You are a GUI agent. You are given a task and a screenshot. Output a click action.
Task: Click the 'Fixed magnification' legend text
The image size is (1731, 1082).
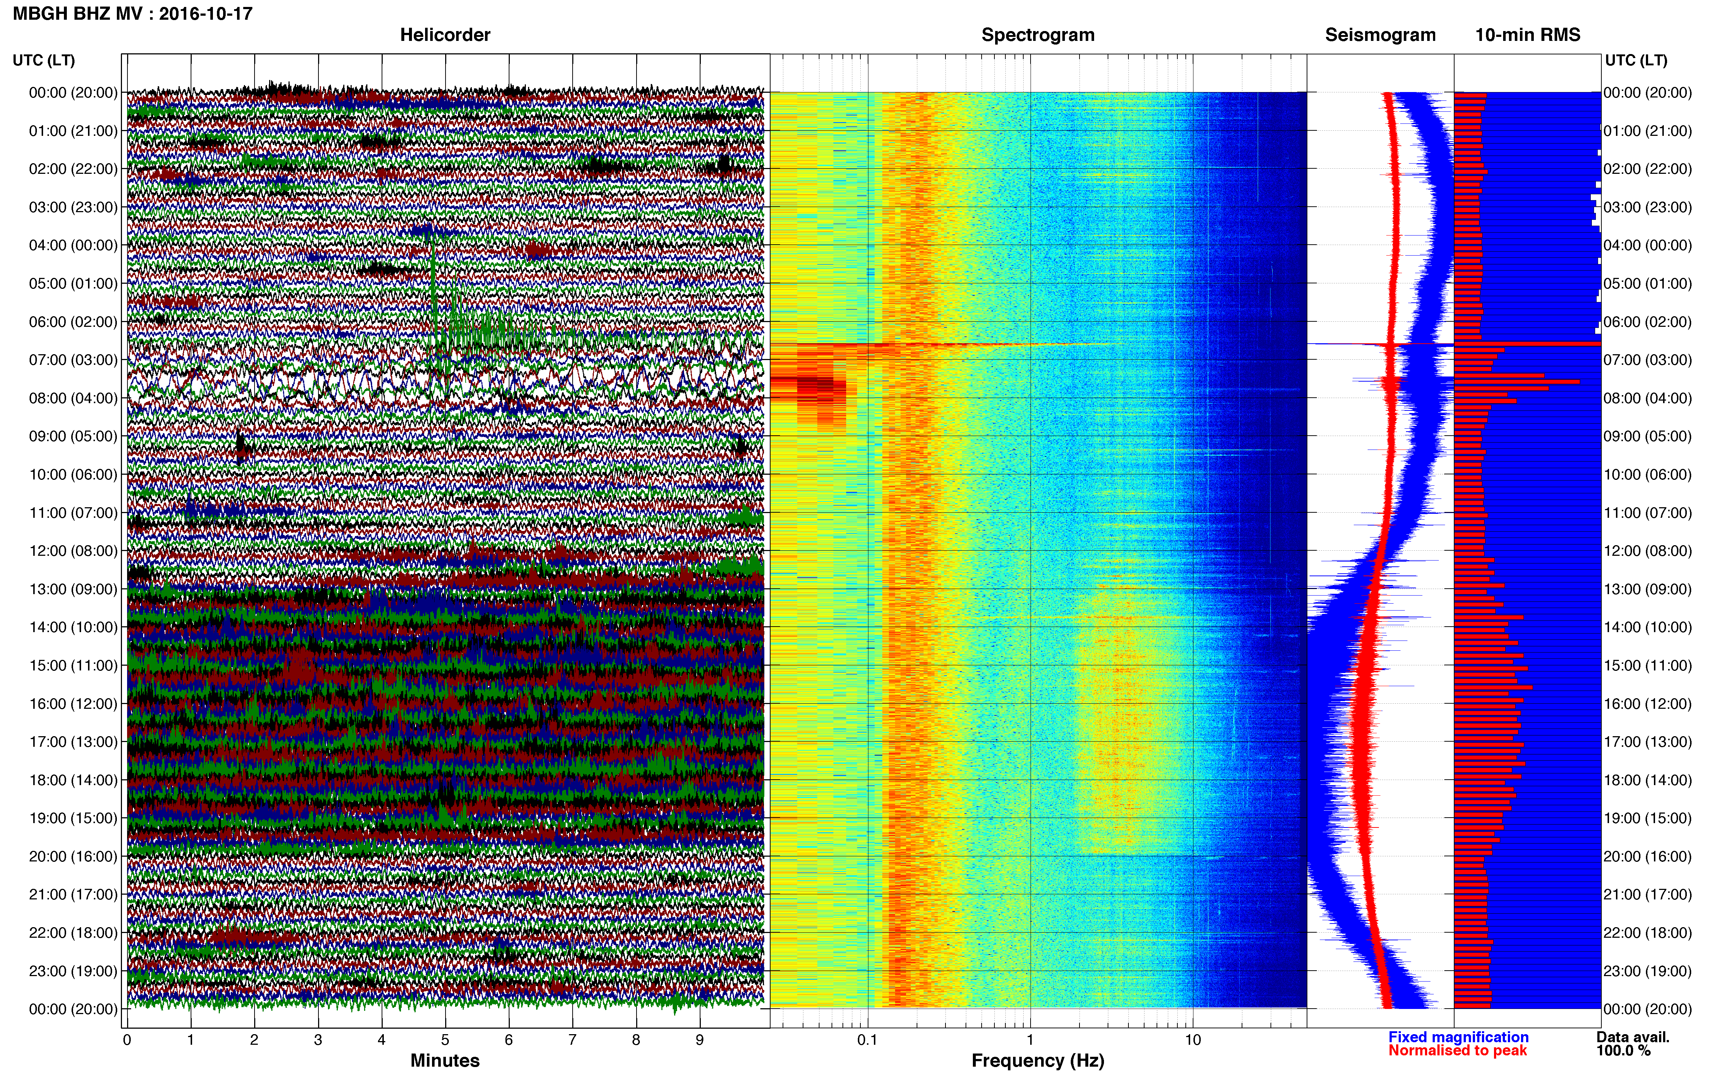[x=1458, y=1037]
